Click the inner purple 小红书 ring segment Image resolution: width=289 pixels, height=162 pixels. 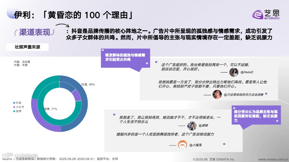pyautogui.click(x=77, y=95)
